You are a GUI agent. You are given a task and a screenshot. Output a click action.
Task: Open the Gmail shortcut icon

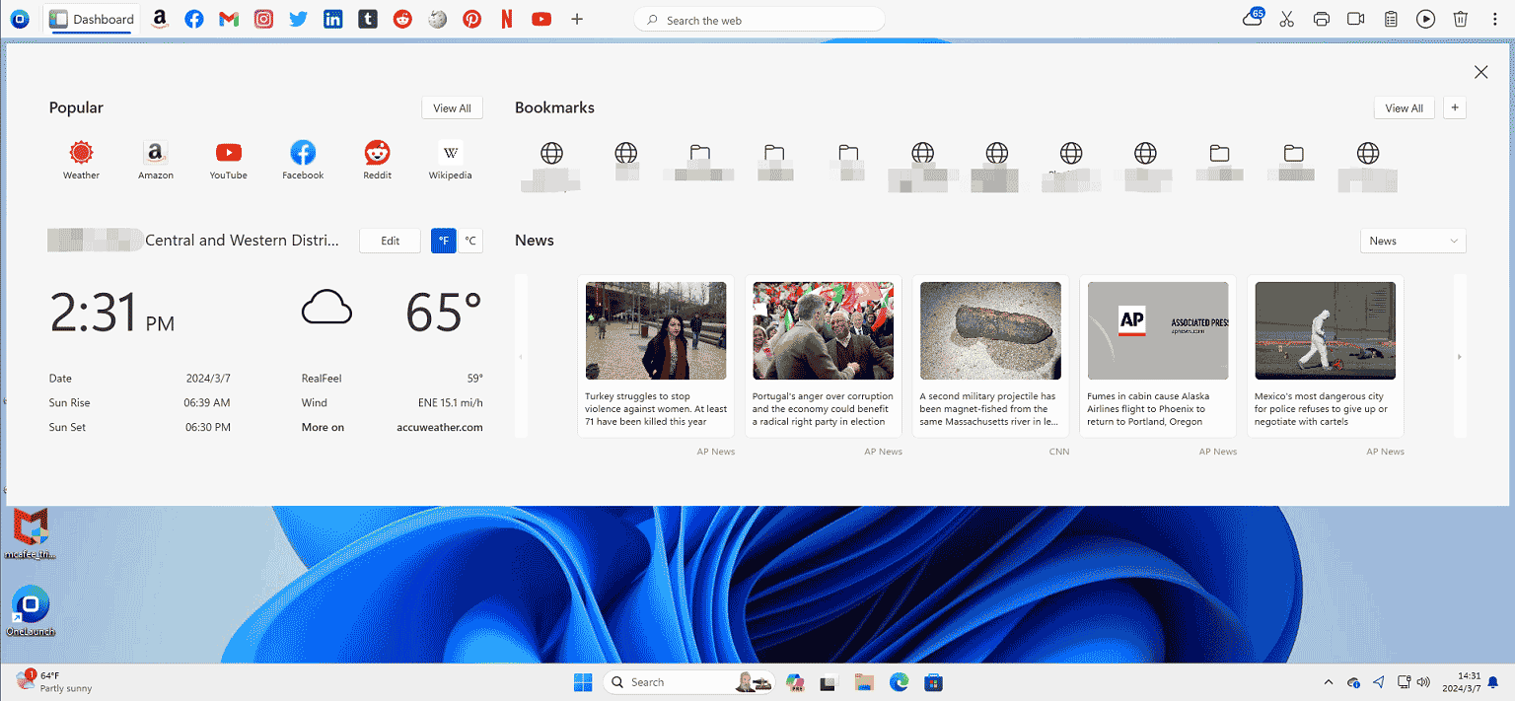(229, 19)
